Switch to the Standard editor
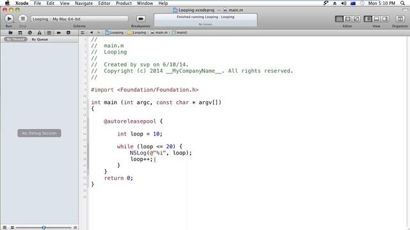 (x=339, y=19)
